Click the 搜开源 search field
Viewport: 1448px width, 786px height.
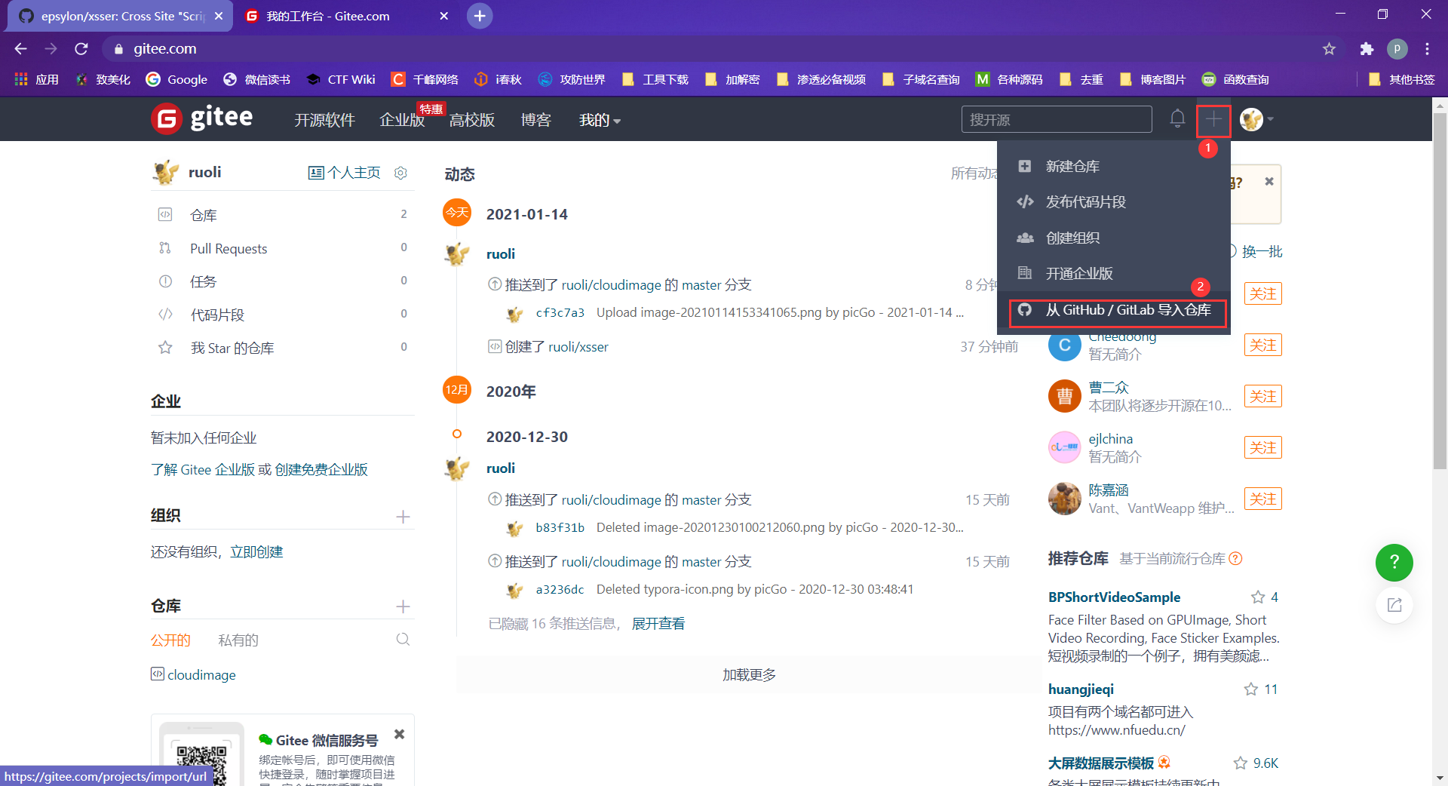[1057, 119]
